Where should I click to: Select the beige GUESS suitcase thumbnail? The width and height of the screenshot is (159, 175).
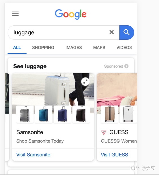110,114
